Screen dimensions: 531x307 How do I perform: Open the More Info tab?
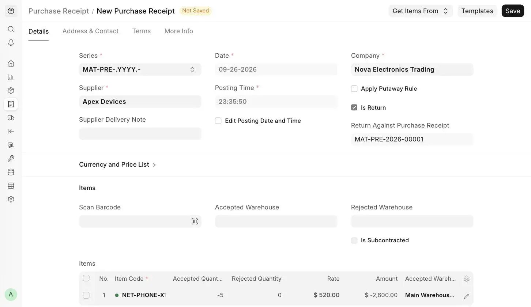pos(179,31)
